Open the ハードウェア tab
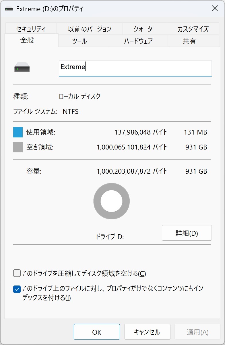The width and height of the screenshot is (225, 345). pyautogui.click(x=138, y=41)
